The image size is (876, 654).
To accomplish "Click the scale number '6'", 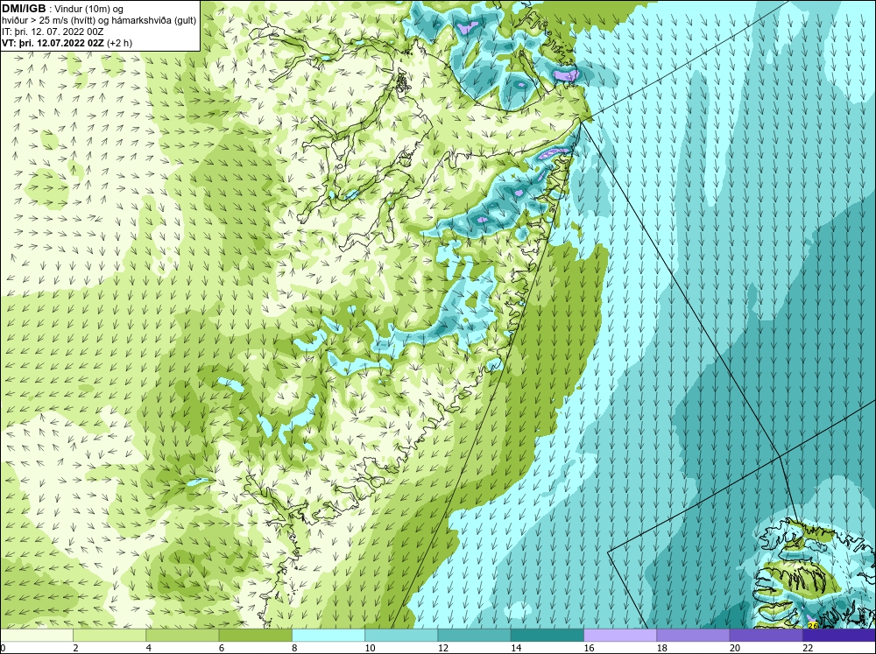I will 222,648.
